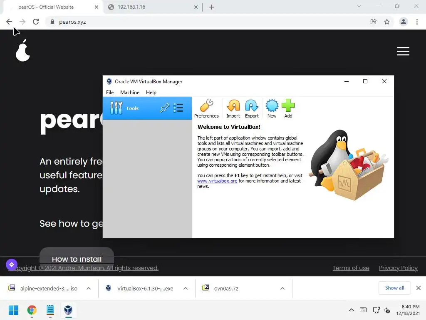Open the 6:40 PM clock and date
Viewport: 426px width, 320px height.
408,310
